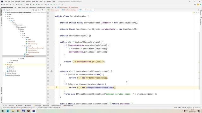Click the Git commit checkmark icon
Viewport: 202px width, 113px height.
[x=51, y=4]
